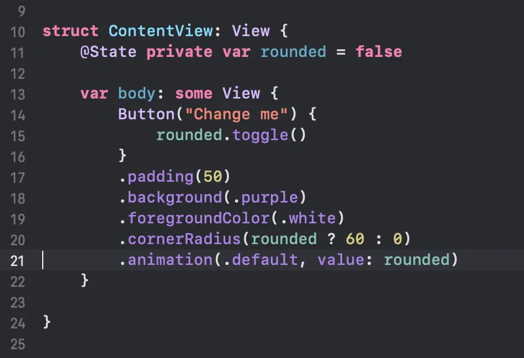Click the @State property wrapper
This screenshot has width=524, height=358.
coord(109,52)
